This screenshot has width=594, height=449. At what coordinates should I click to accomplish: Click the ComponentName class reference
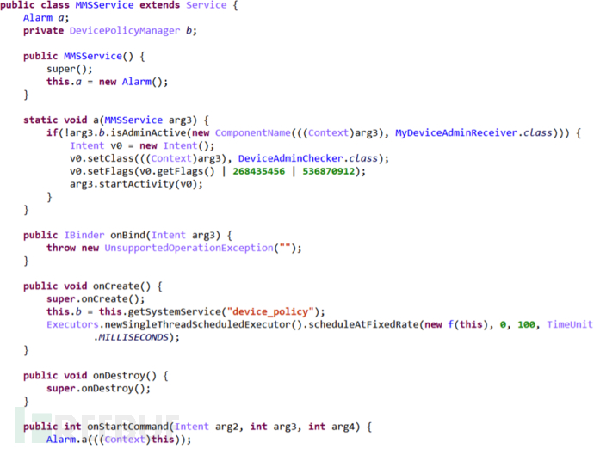click(x=253, y=132)
